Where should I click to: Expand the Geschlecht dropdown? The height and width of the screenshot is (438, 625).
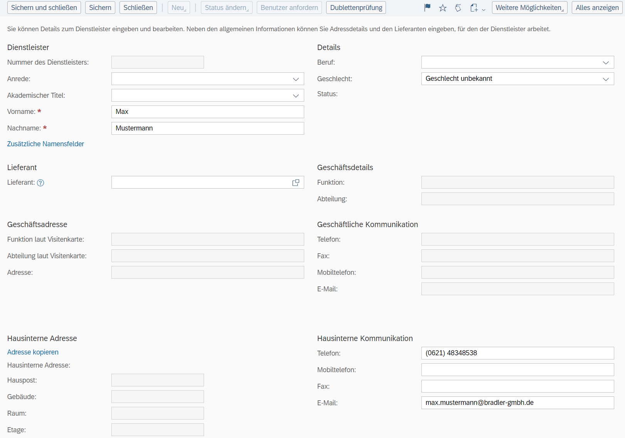(x=606, y=79)
